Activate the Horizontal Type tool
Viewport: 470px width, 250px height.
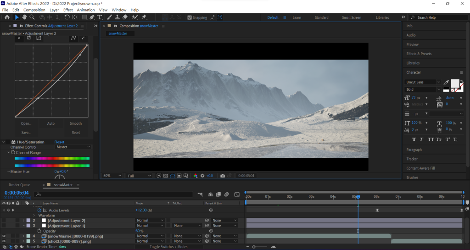(100, 17)
